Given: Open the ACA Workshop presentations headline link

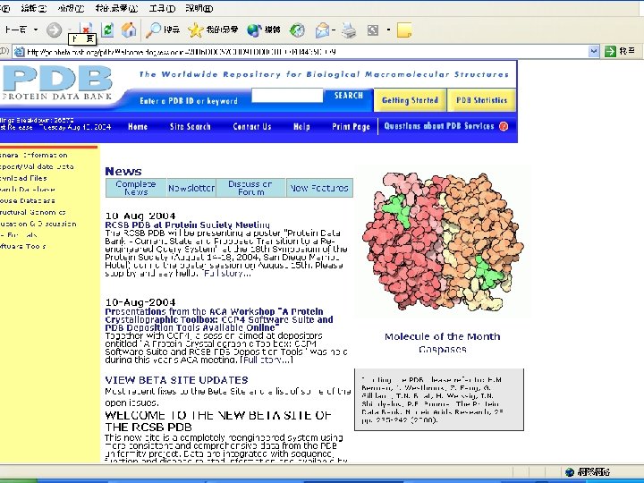Looking at the screenshot, I should point(219,319).
